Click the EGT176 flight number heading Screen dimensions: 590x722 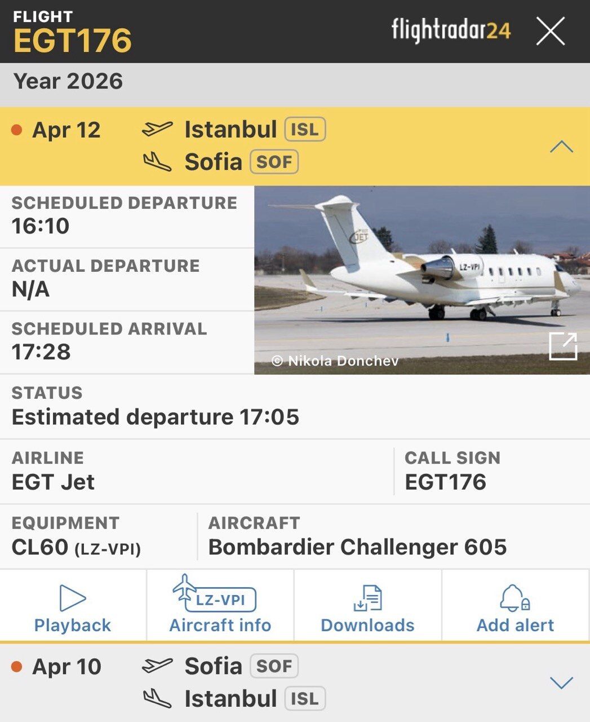pos(73,41)
